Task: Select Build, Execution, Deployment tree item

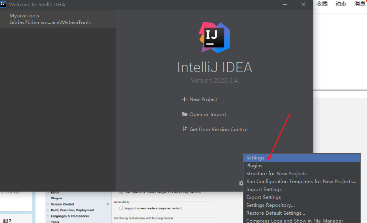Action: pos(72,210)
